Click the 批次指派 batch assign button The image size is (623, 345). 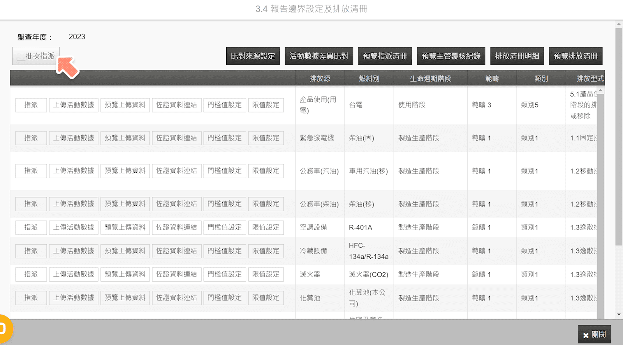[x=36, y=56]
